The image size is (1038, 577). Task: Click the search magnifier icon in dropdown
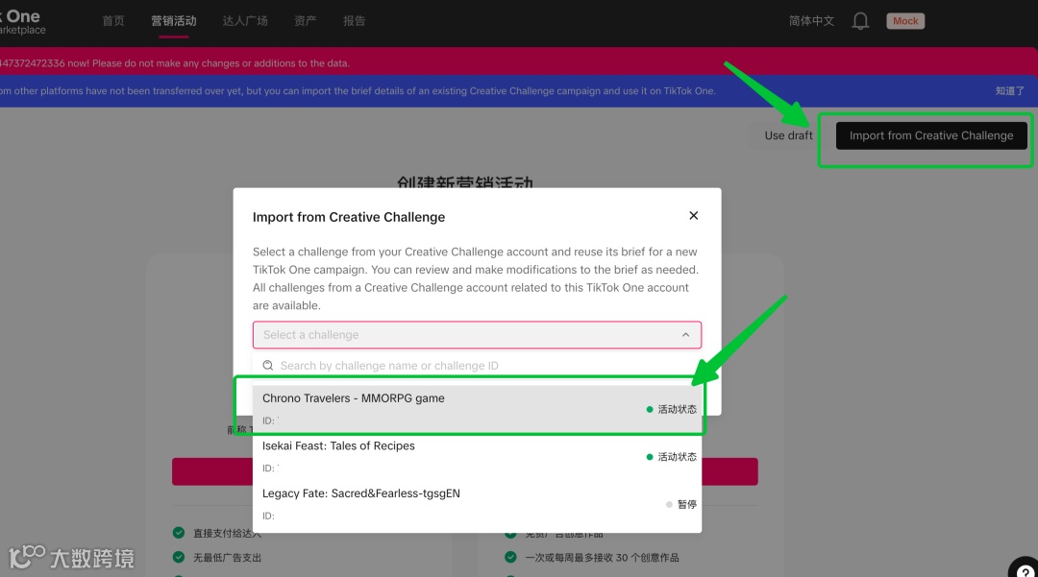click(268, 366)
